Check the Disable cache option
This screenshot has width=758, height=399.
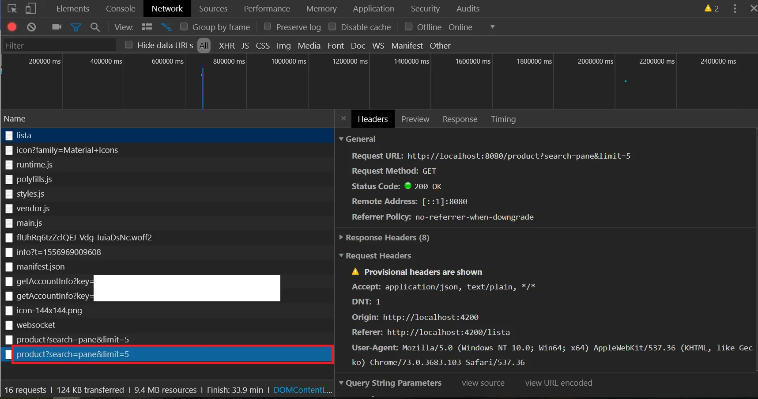[332, 27]
